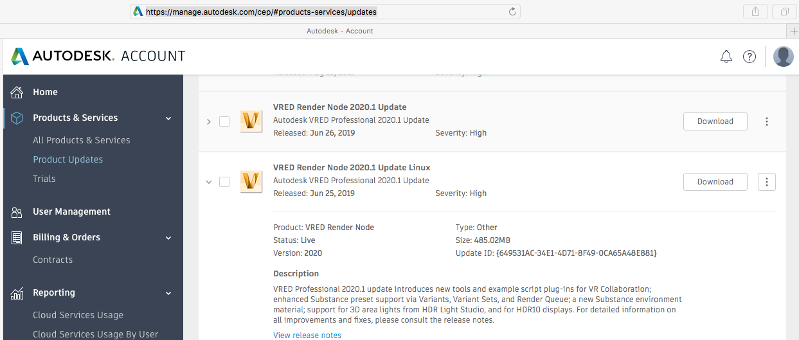This screenshot has width=799, height=340.
Task: Click the Products & Services cube icon
Action: (17, 118)
